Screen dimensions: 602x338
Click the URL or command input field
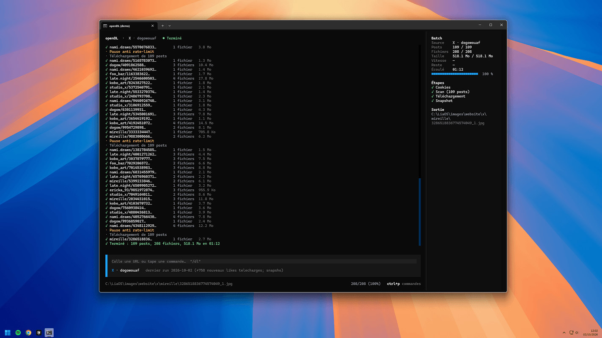click(x=263, y=262)
